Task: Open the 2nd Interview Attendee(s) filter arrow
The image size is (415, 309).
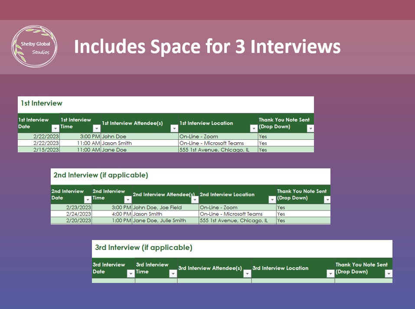Action: pyautogui.click(x=194, y=200)
